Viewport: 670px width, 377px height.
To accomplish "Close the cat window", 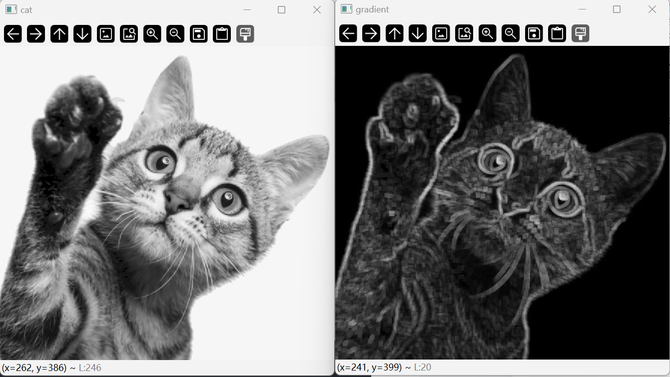I will tap(317, 9).
